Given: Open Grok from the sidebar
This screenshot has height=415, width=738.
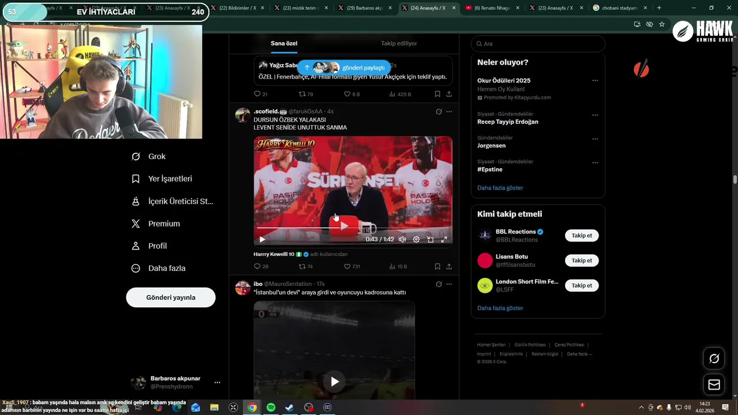Looking at the screenshot, I should [x=149, y=156].
